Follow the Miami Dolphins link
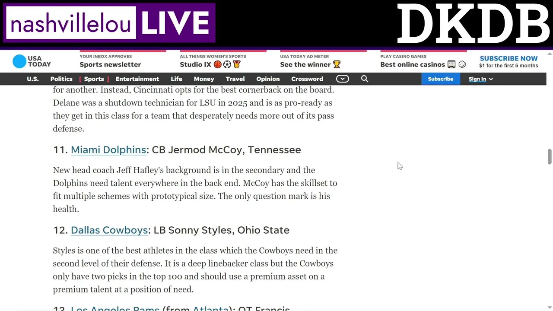Image resolution: width=553 pixels, height=311 pixels. 108,149
